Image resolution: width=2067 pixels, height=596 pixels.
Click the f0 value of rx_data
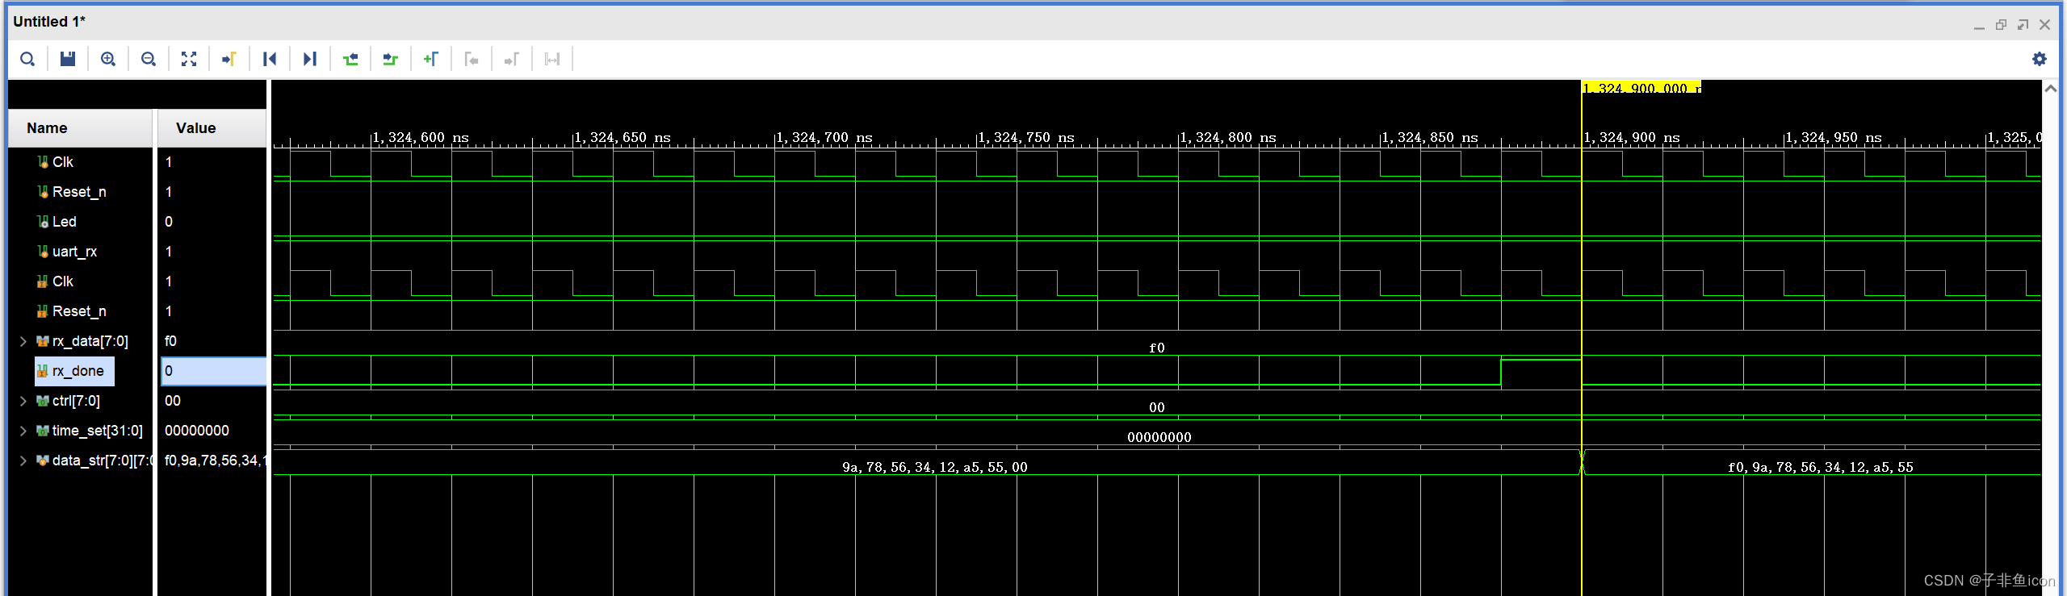click(x=170, y=341)
